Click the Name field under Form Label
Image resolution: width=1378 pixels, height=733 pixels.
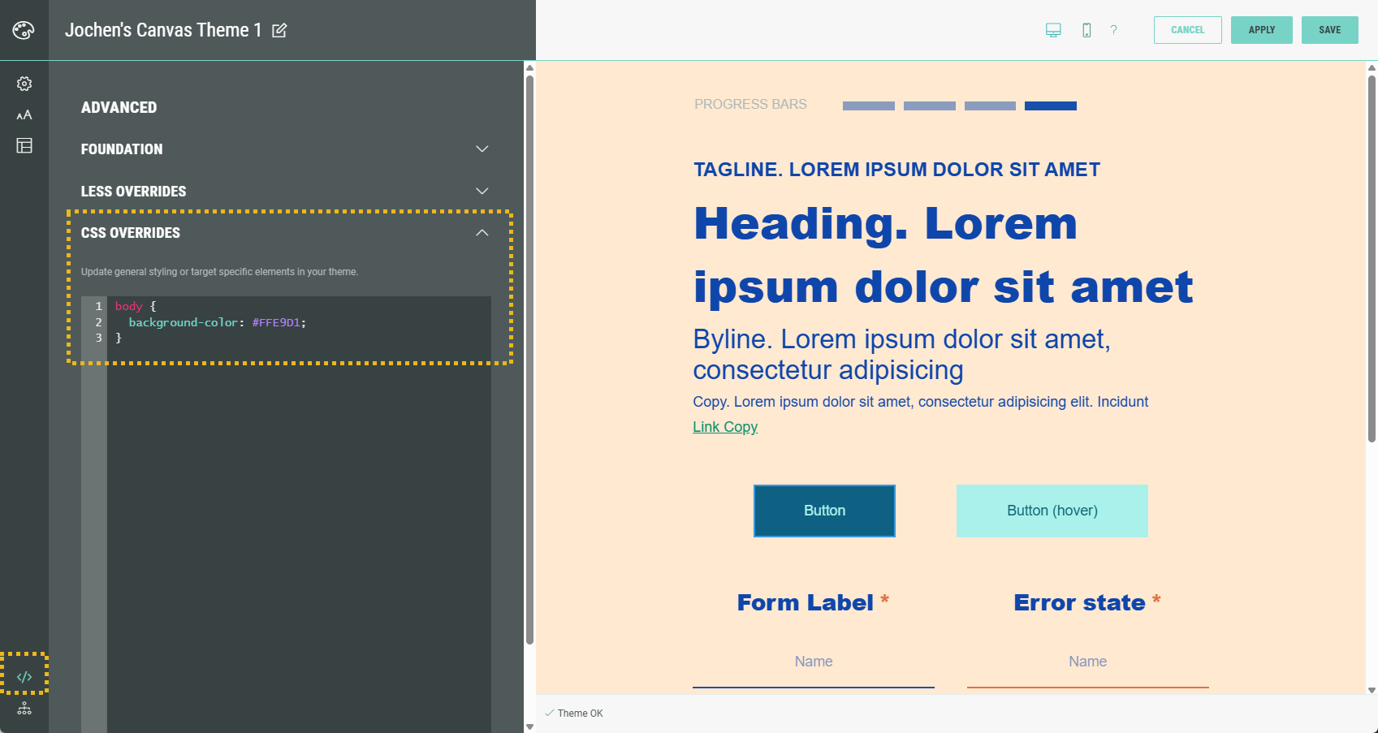pyautogui.click(x=813, y=662)
